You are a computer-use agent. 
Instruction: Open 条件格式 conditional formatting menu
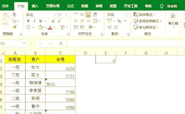pyautogui.click(x=144, y=15)
